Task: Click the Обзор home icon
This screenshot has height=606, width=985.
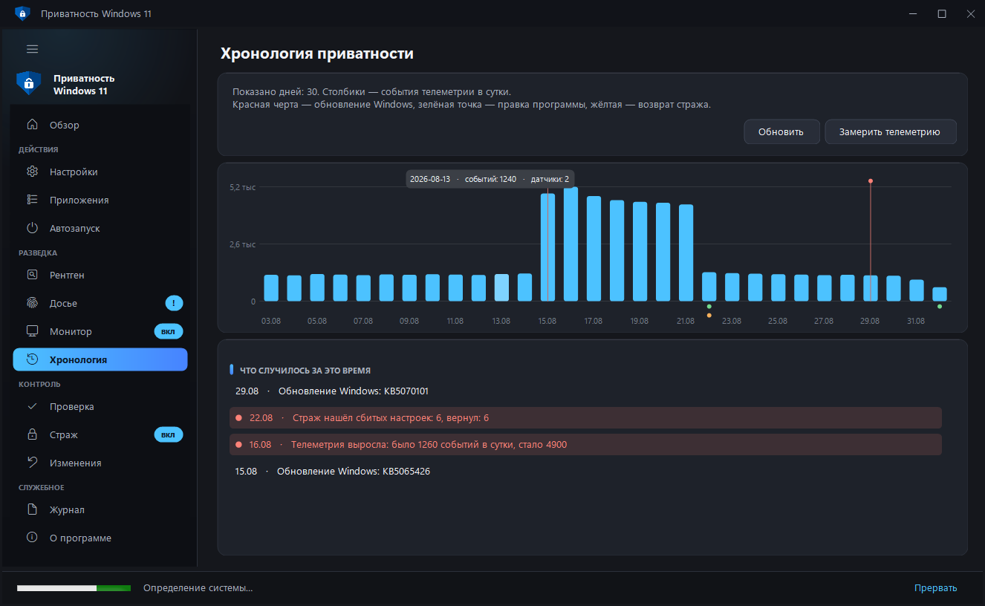Action: pyautogui.click(x=32, y=125)
